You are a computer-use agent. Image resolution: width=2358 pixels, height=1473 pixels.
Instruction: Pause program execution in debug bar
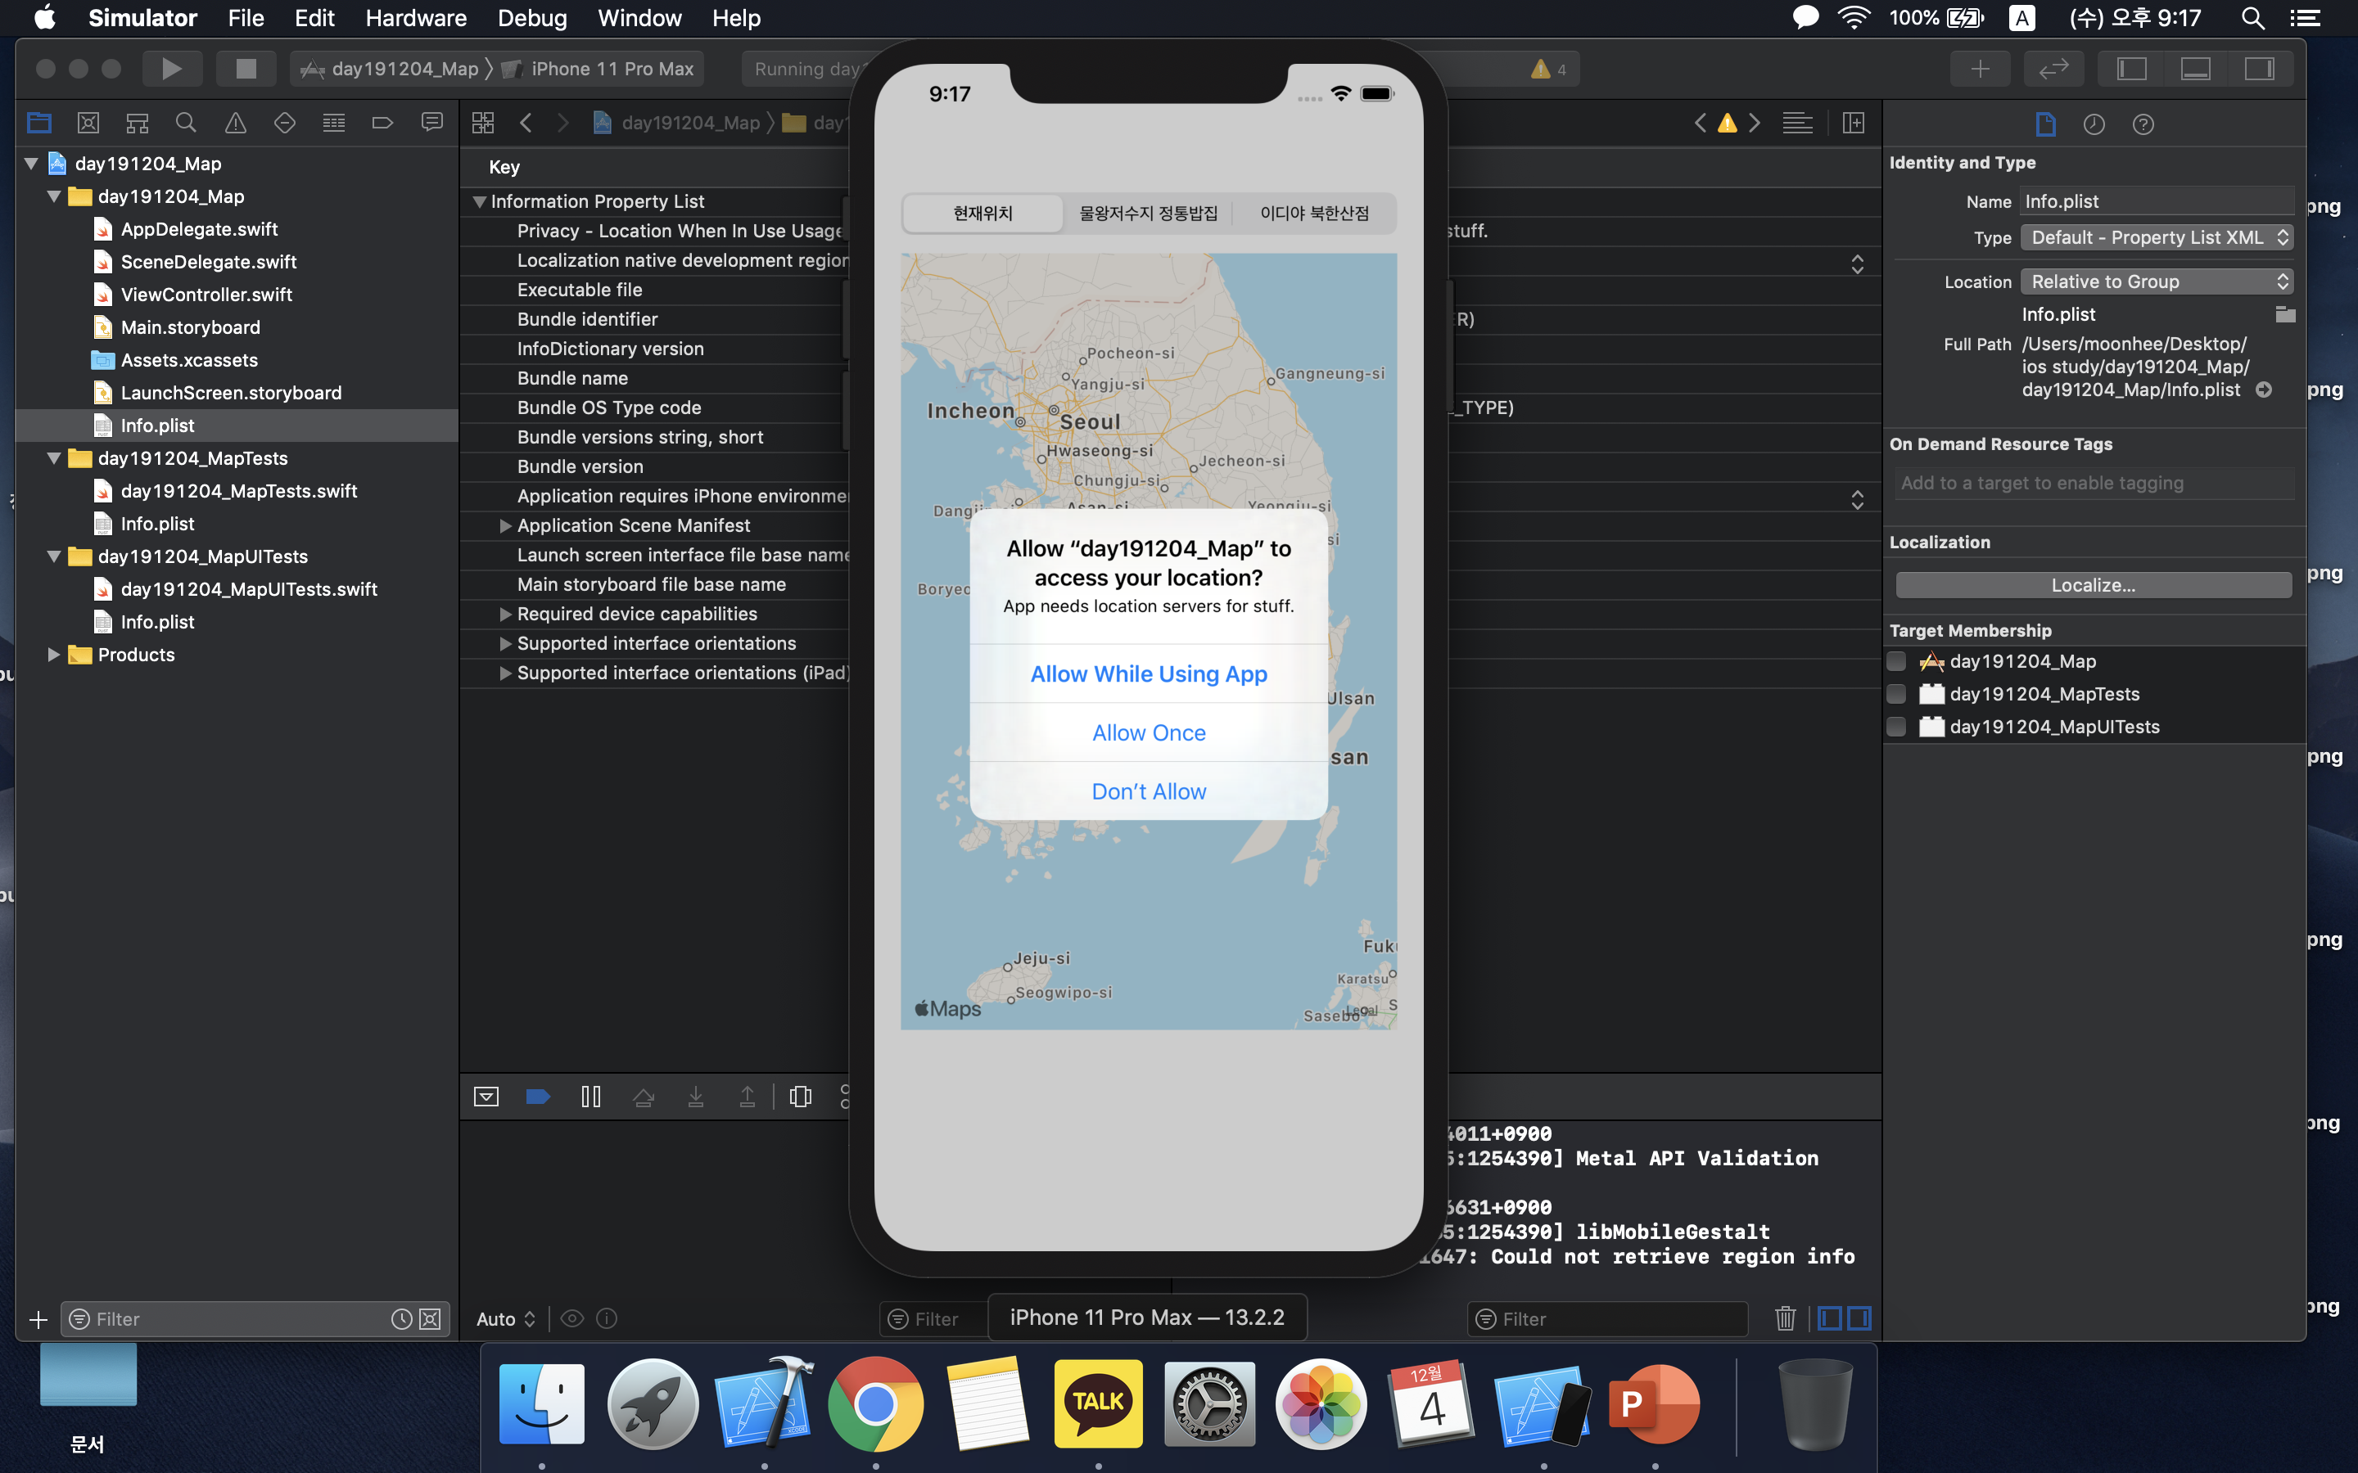pyautogui.click(x=590, y=1097)
